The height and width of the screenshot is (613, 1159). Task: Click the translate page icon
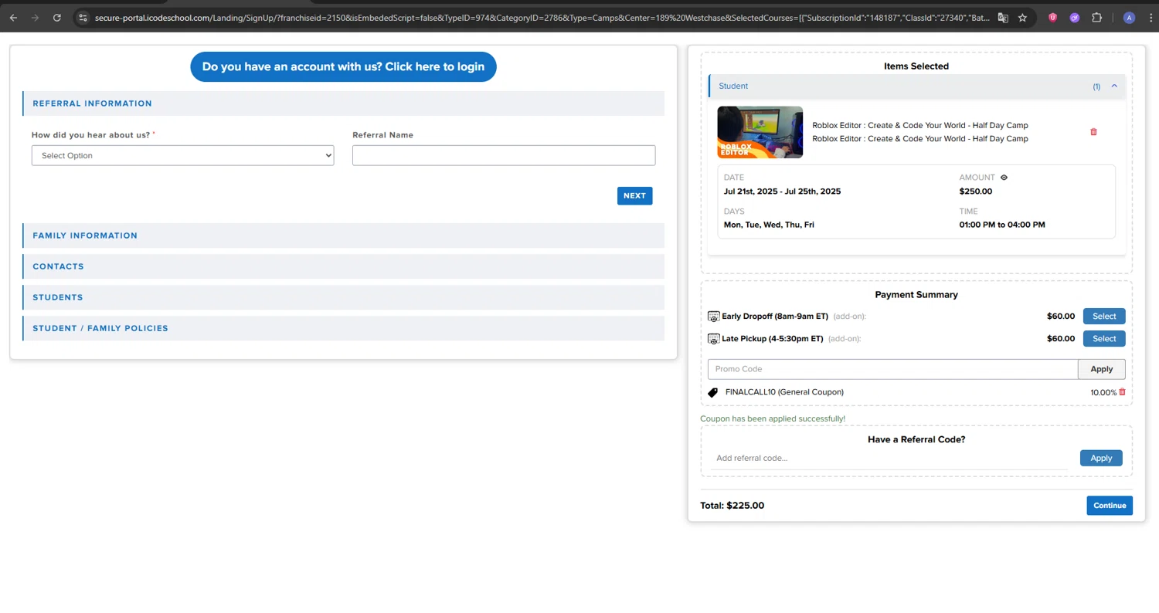(x=1003, y=17)
